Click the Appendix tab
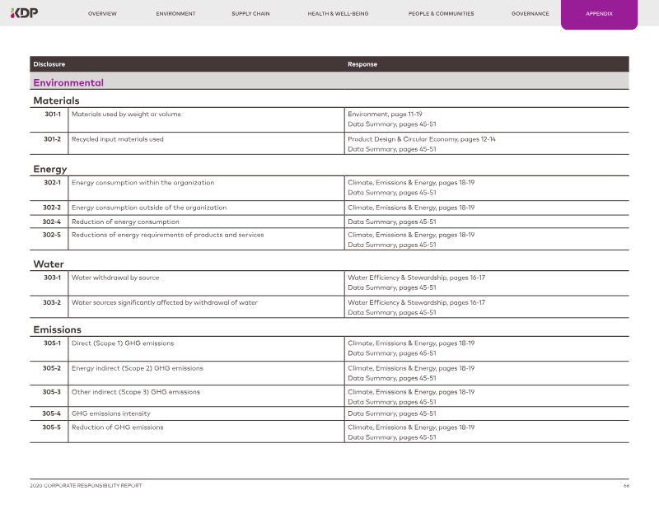 pyautogui.click(x=599, y=14)
